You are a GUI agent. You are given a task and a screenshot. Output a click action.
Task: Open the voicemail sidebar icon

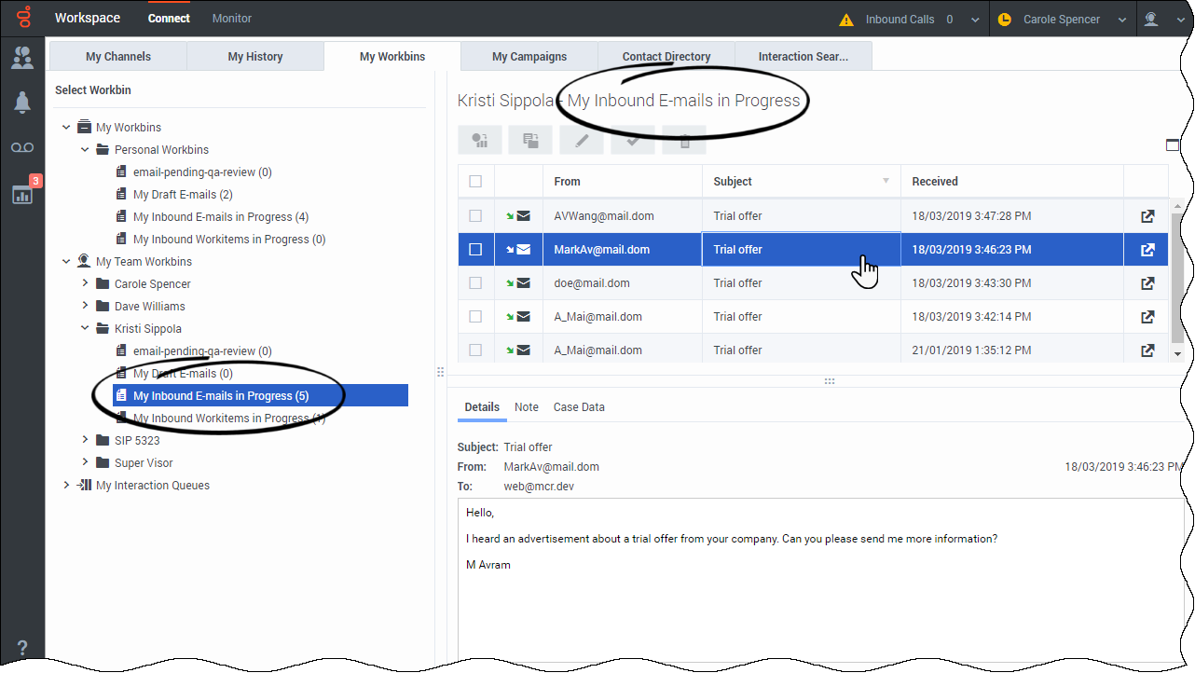(22, 148)
